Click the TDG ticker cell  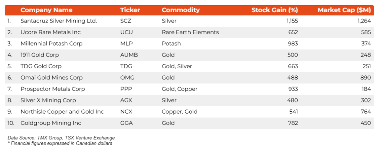(x=126, y=66)
